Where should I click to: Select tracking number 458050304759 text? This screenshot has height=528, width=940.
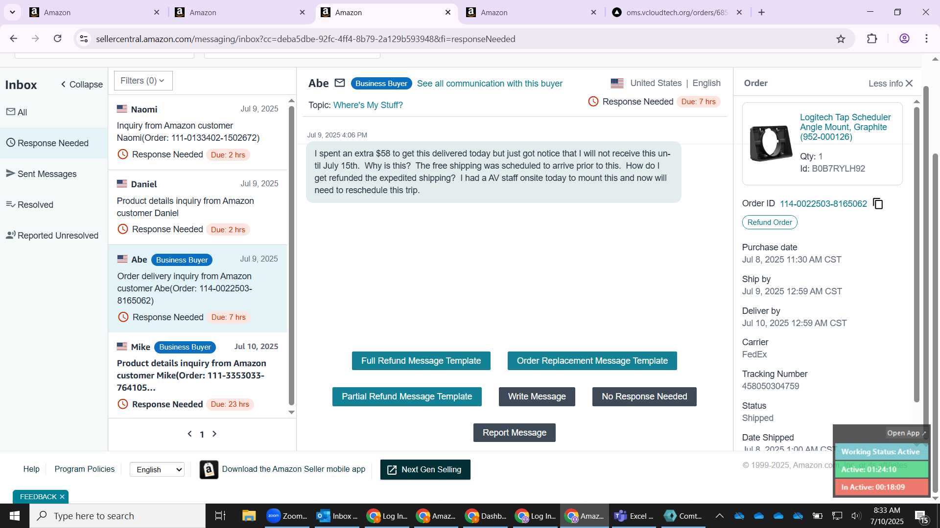(x=771, y=386)
